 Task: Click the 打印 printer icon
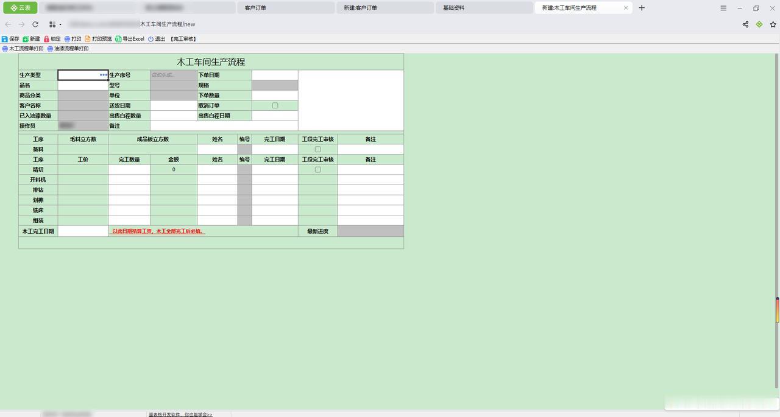coord(67,39)
